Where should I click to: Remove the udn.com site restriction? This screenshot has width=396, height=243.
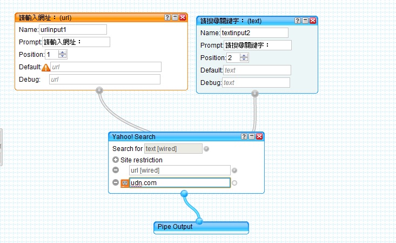pyautogui.click(x=116, y=182)
